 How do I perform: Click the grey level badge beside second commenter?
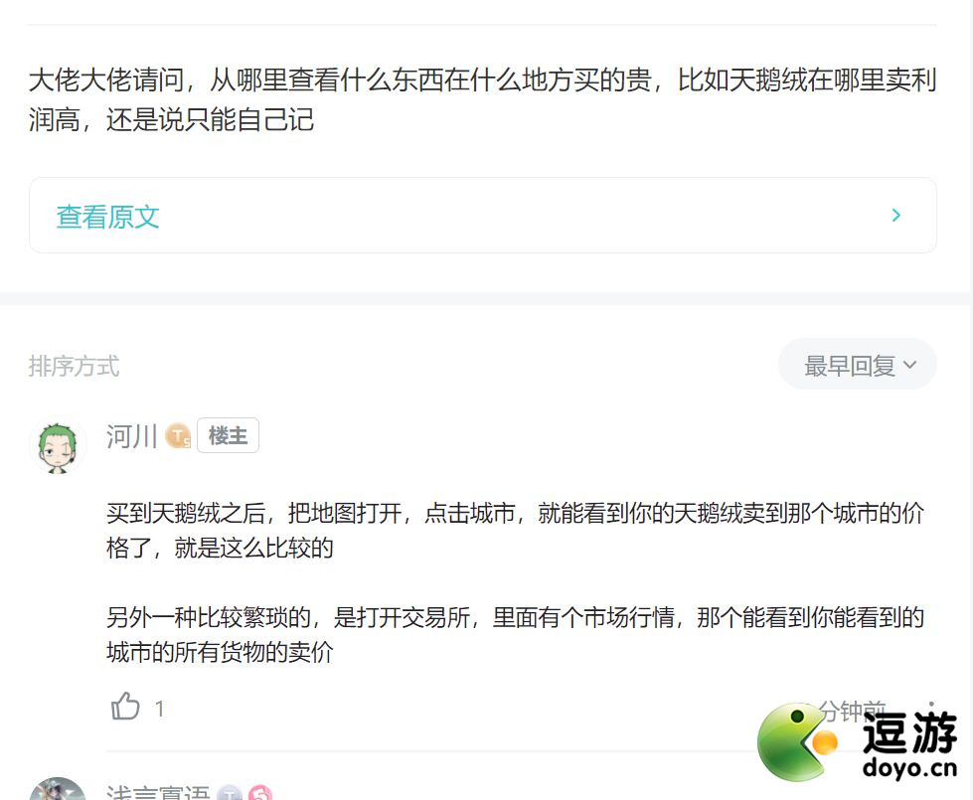coord(231,793)
